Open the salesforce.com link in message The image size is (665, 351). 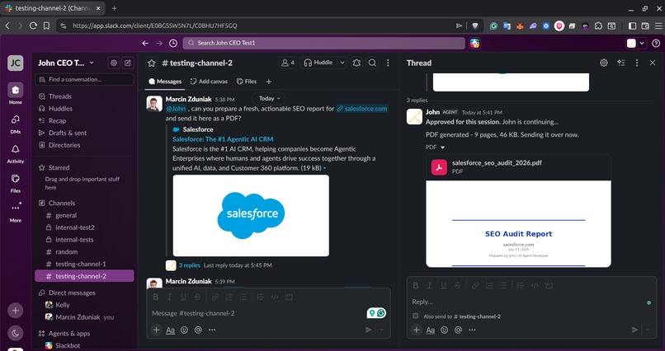pyautogui.click(x=361, y=109)
